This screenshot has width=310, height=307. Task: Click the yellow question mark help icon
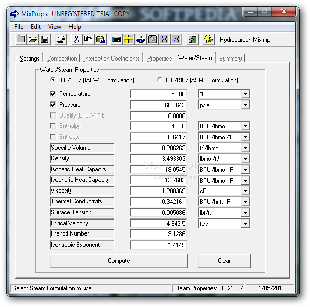208,39
